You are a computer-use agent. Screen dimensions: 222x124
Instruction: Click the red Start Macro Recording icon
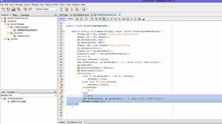click(x=131, y=19)
